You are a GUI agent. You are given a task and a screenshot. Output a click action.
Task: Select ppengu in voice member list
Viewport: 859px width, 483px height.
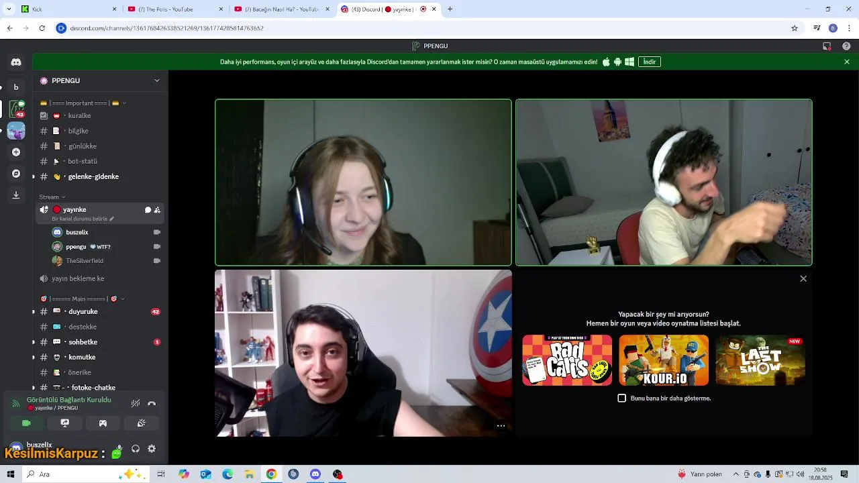coord(107,247)
